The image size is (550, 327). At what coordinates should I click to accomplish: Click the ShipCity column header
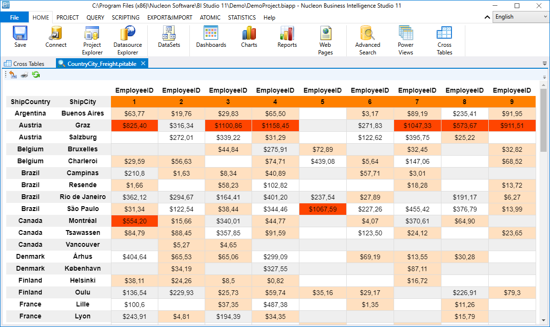point(83,102)
